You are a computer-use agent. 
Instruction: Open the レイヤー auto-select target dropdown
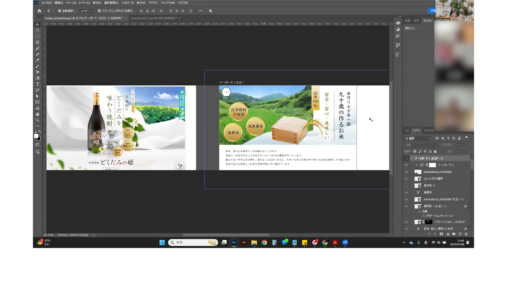pos(87,11)
